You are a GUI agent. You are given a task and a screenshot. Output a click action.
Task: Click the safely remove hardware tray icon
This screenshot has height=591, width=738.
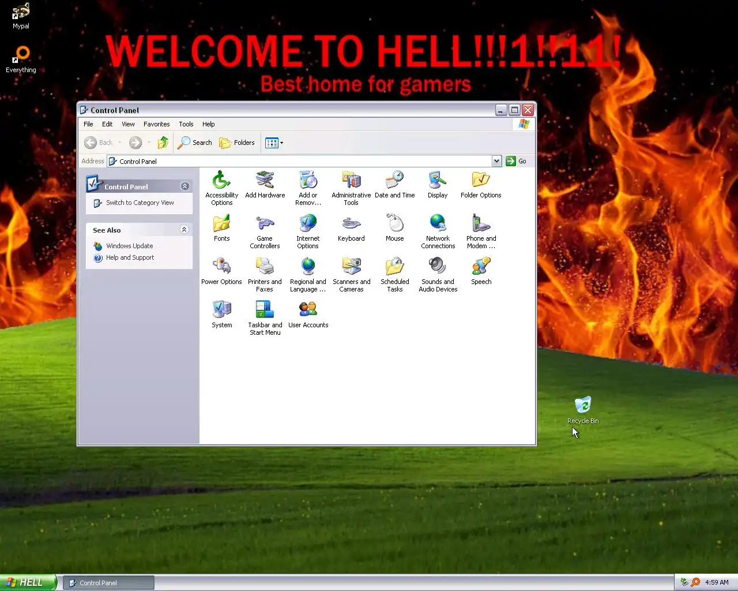point(684,582)
